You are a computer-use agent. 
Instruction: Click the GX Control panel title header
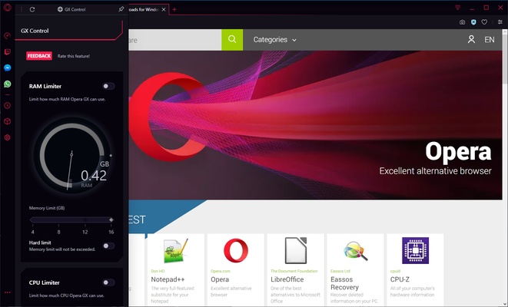click(x=35, y=31)
